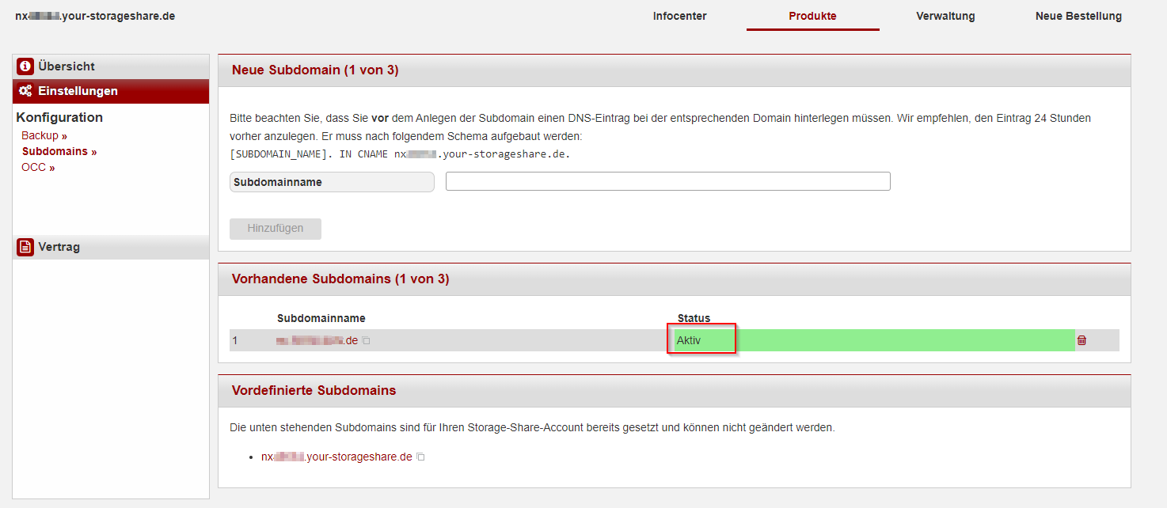Open the Neue Bestellung tab

pos(1078,17)
